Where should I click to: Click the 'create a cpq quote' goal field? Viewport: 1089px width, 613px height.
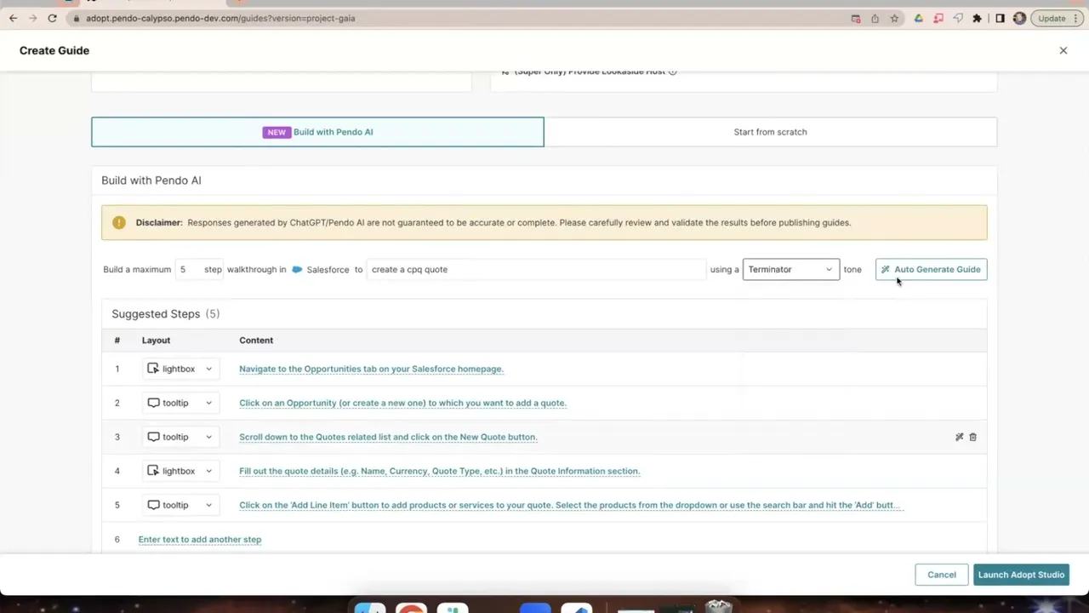pos(536,269)
